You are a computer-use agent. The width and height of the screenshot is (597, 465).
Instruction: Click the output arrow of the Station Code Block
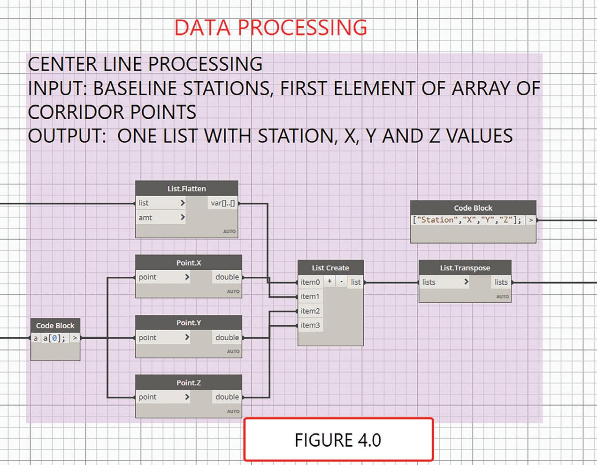tap(530, 220)
